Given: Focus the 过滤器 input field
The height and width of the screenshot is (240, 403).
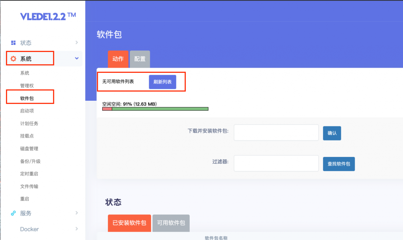Looking at the screenshot, I should (276, 163).
